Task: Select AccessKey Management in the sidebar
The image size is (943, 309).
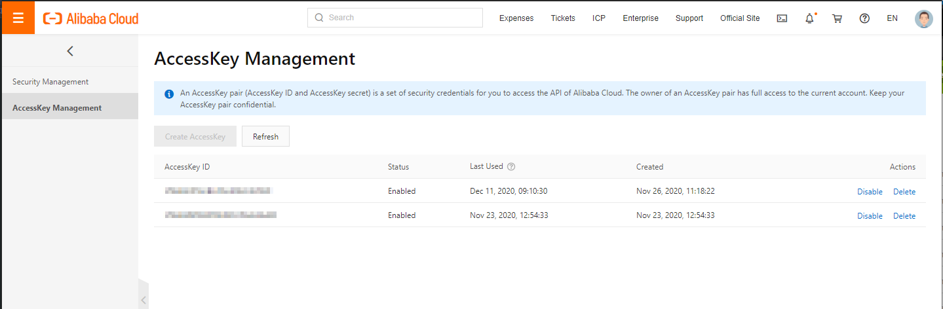Action: [x=57, y=108]
